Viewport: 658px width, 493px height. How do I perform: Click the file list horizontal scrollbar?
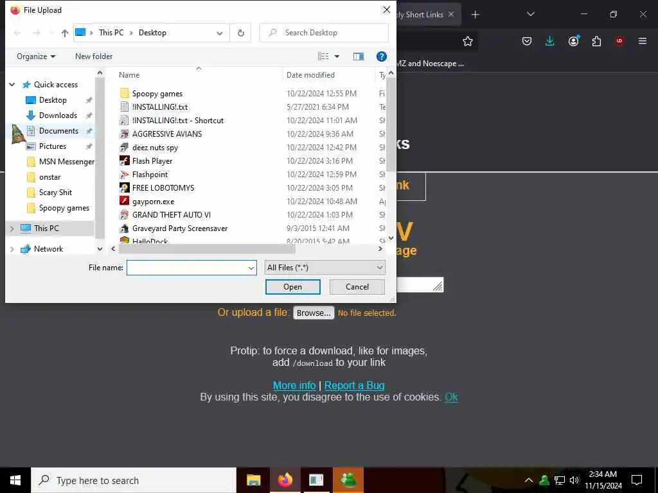[x=208, y=248]
